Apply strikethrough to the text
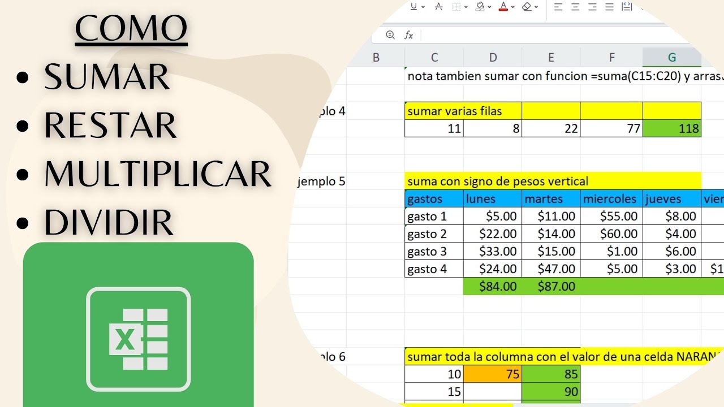 439,7
